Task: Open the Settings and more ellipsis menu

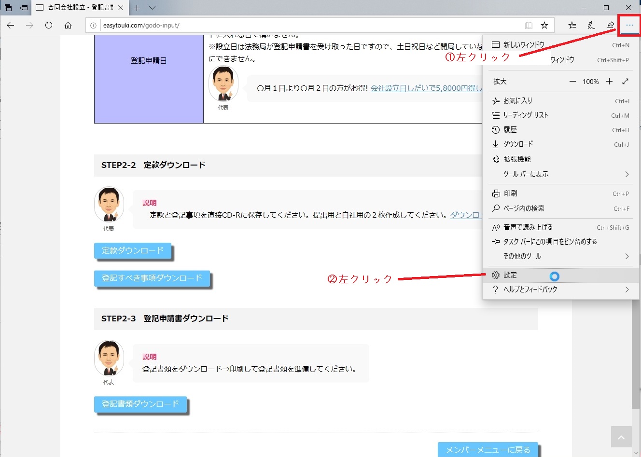Action: (629, 25)
